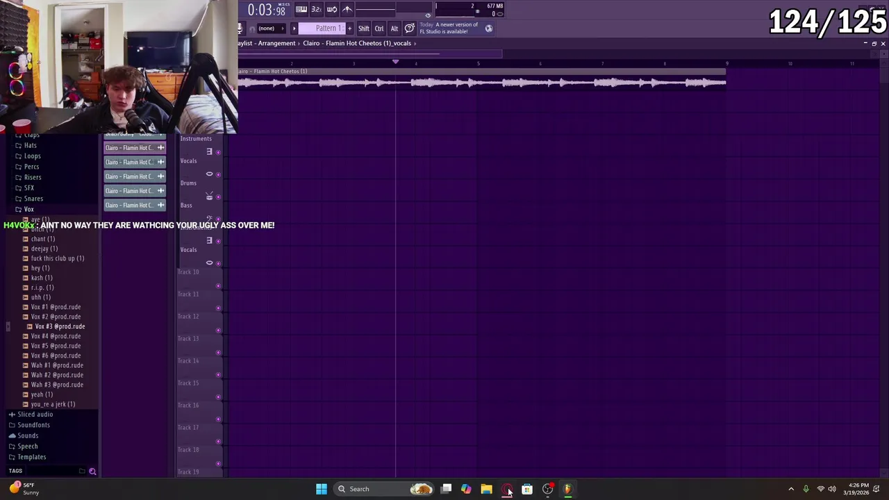Click the tray microphone indicator
889x500 pixels.
806,489
